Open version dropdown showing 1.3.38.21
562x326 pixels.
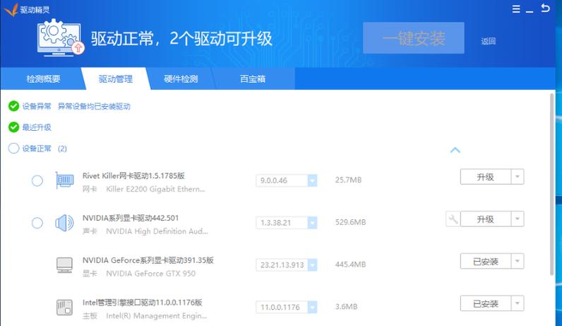(312, 223)
